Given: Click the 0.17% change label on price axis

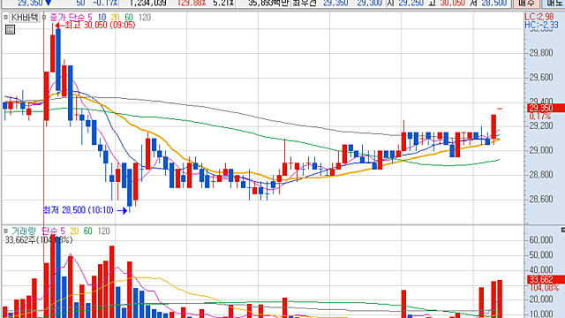Looking at the screenshot, I should (539, 117).
